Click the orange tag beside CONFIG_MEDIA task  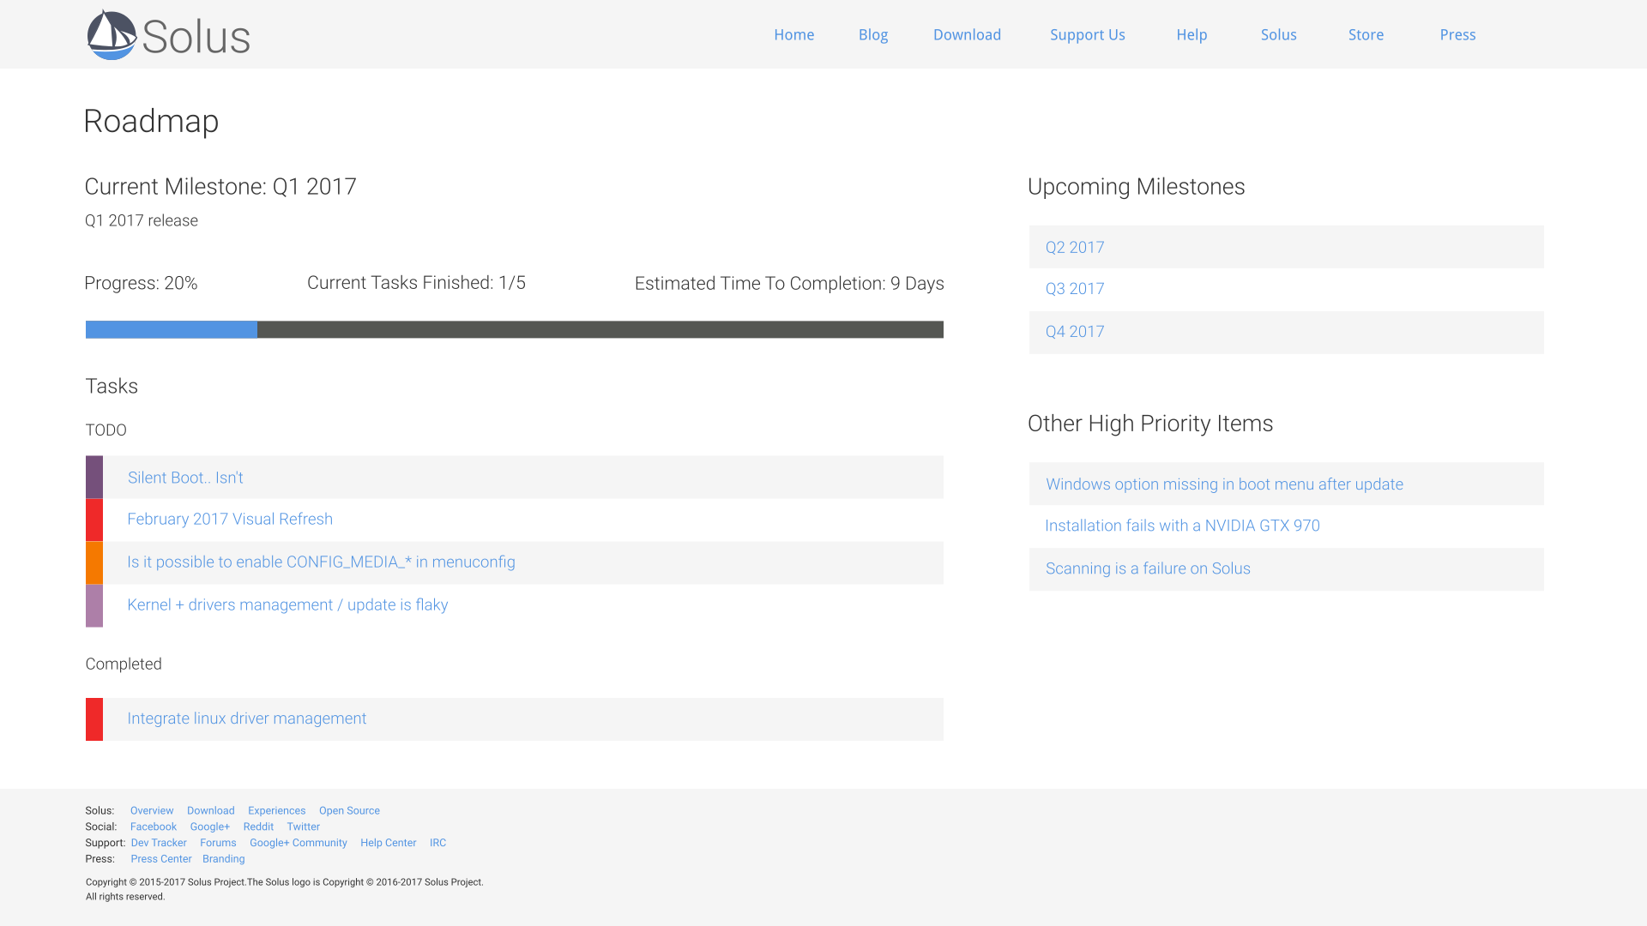[94, 562]
